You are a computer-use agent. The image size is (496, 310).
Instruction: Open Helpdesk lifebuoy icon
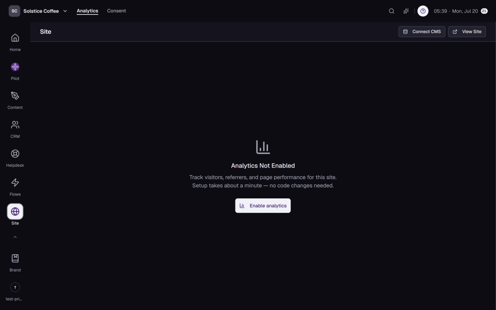[15, 154]
